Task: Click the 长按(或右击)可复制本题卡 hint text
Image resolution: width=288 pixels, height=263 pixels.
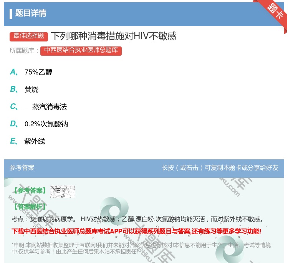Action: tap(220, 168)
